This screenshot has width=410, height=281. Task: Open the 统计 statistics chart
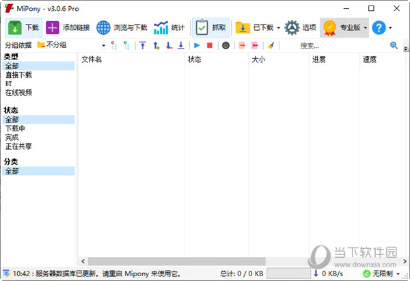pyautogui.click(x=169, y=27)
